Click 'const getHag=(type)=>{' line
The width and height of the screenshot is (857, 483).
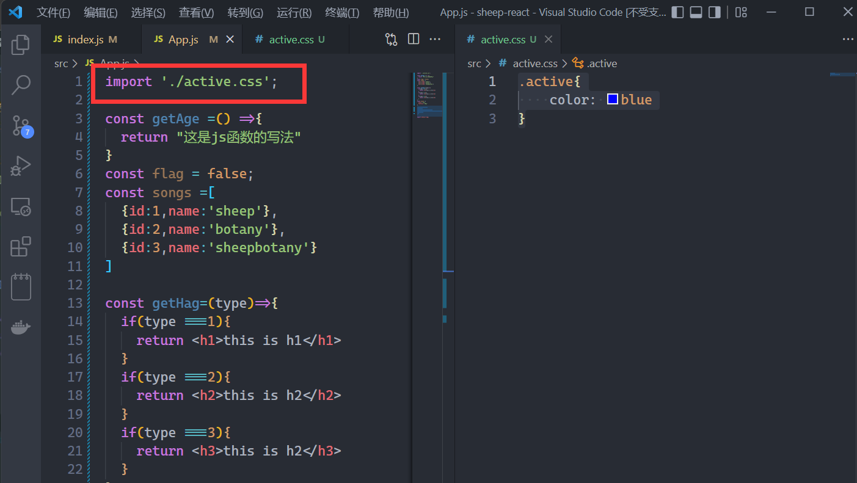(x=191, y=303)
